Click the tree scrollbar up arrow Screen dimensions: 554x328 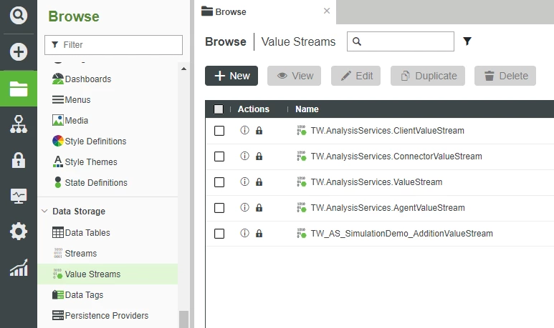(x=183, y=69)
